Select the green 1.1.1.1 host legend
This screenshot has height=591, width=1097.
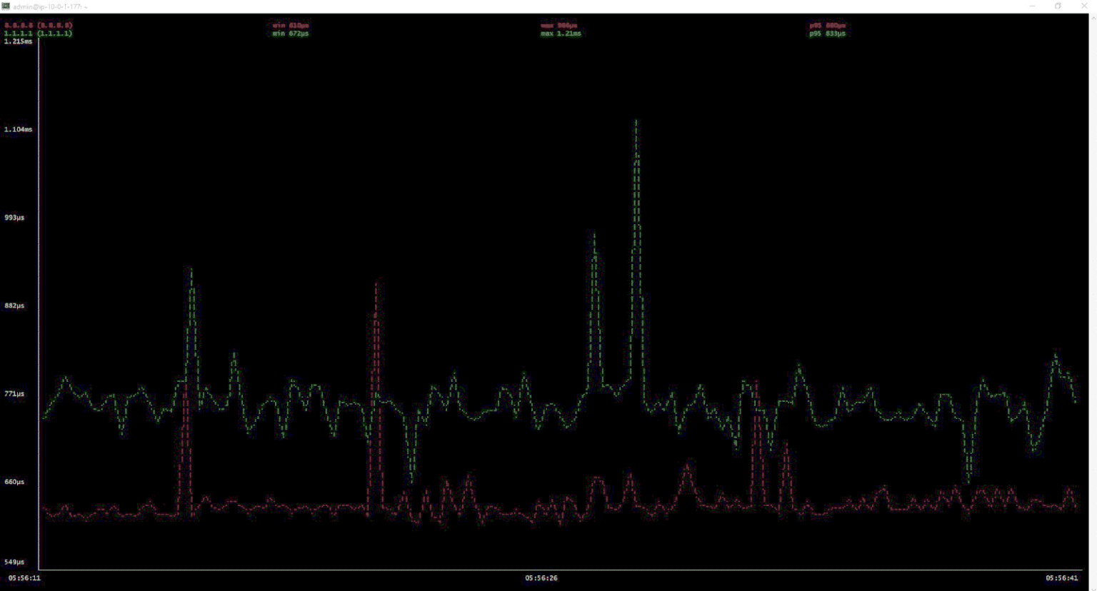coord(38,34)
